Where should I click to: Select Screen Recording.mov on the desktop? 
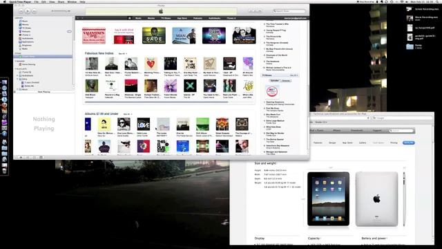point(423,9)
